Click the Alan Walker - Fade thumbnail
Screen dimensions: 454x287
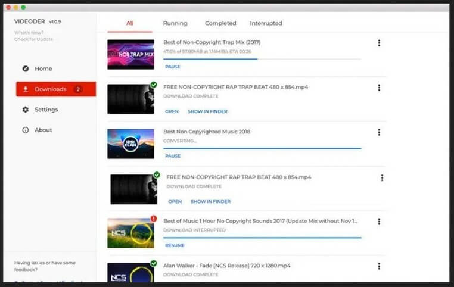pyautogui.click(x=131, y=273)
